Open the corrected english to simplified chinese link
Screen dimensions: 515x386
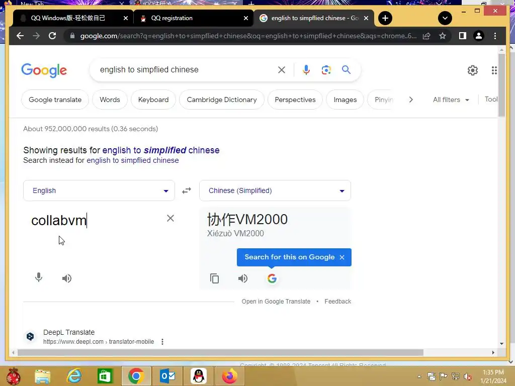(161, 150)
